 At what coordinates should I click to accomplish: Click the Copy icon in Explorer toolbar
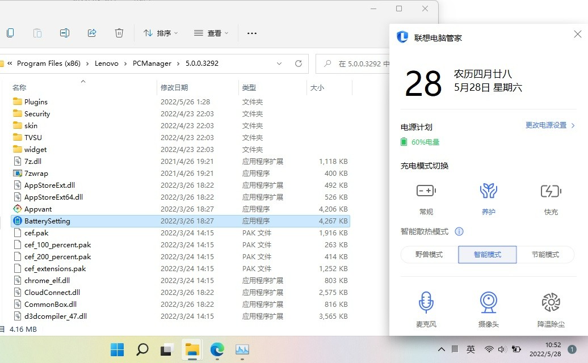point(10,33)
